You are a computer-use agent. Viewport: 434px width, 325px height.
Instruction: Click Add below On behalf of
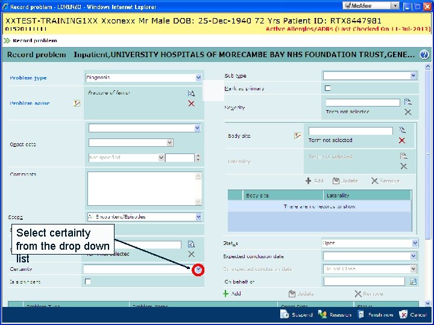coord(232,294)
